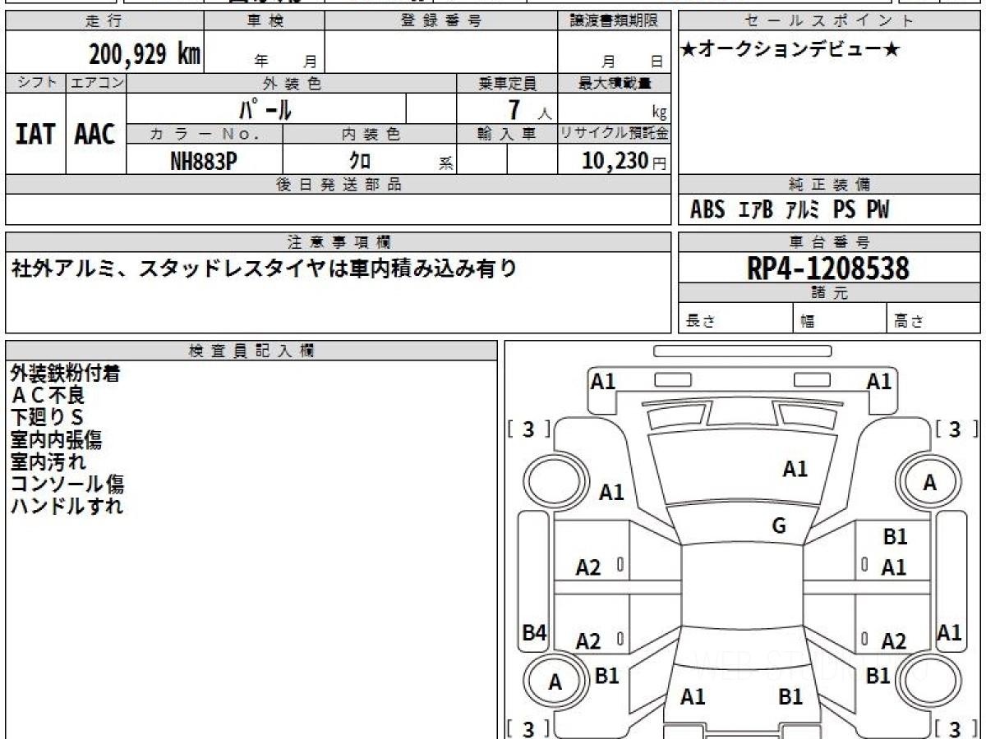The height and width of the screenshot is (739, 986).
Task: Select the セールスポイント header
Action: coord(829,21)
